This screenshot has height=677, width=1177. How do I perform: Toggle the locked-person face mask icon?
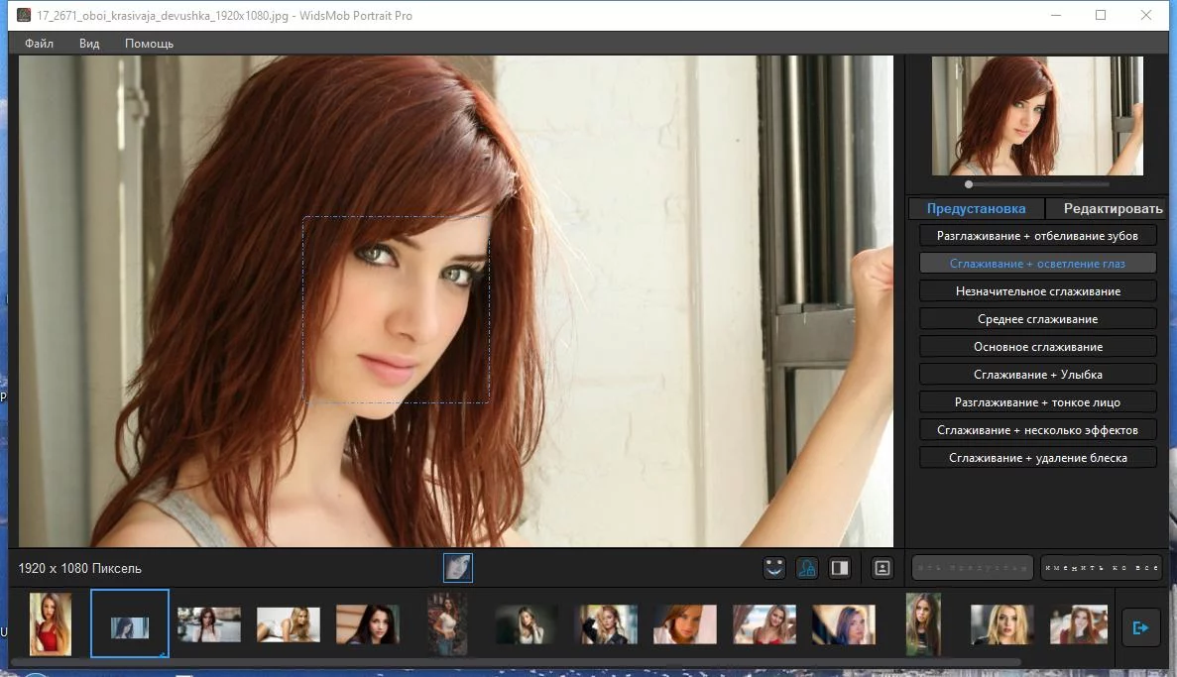807,568
